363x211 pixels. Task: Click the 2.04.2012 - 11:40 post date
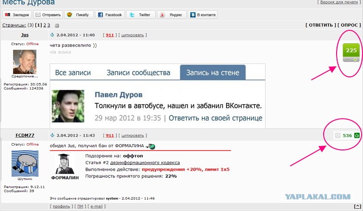point(75,35)
